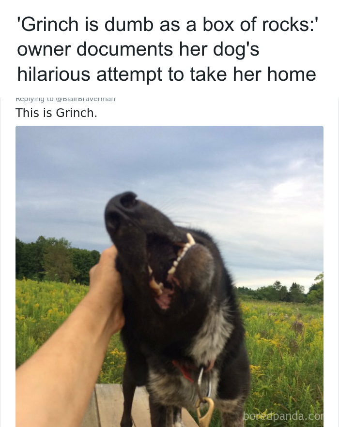
Task: Open the 'Grinch is dumb as a box of rocks' headline
Action: click(167, 49)
